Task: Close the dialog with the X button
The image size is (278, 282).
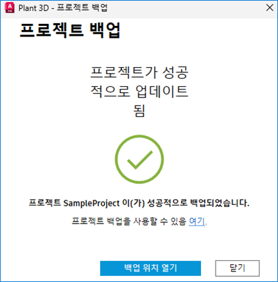Action: click(x=269, y=8)
